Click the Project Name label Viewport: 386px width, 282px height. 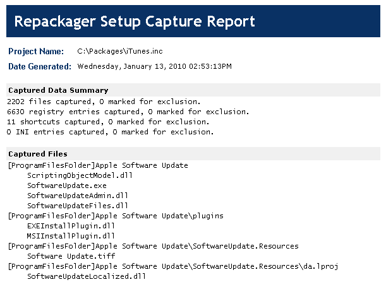(35, 51)
